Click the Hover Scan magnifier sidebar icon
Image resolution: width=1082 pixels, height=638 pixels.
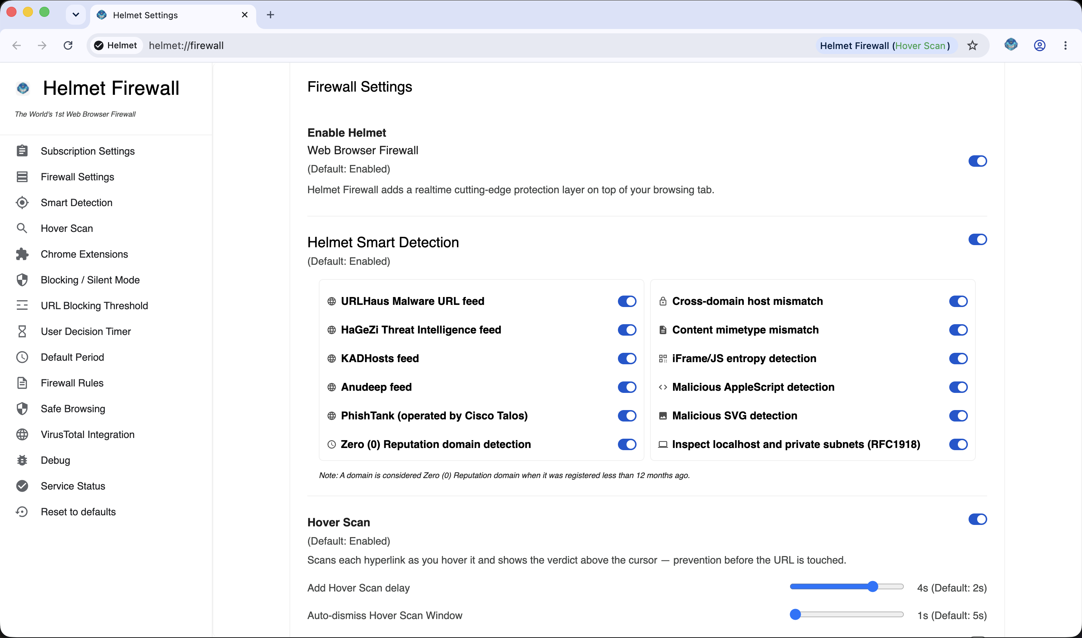pos(22,228)
